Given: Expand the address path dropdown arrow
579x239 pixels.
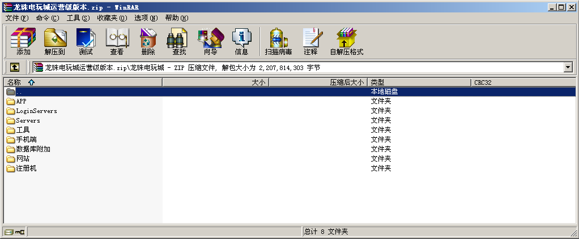Looking at the screenshot, I should tap(568, 67).
